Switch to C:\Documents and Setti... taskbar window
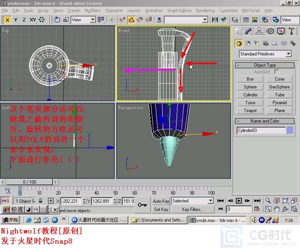The width and height of the screenshot is (300, 250). tap(158, 220)
